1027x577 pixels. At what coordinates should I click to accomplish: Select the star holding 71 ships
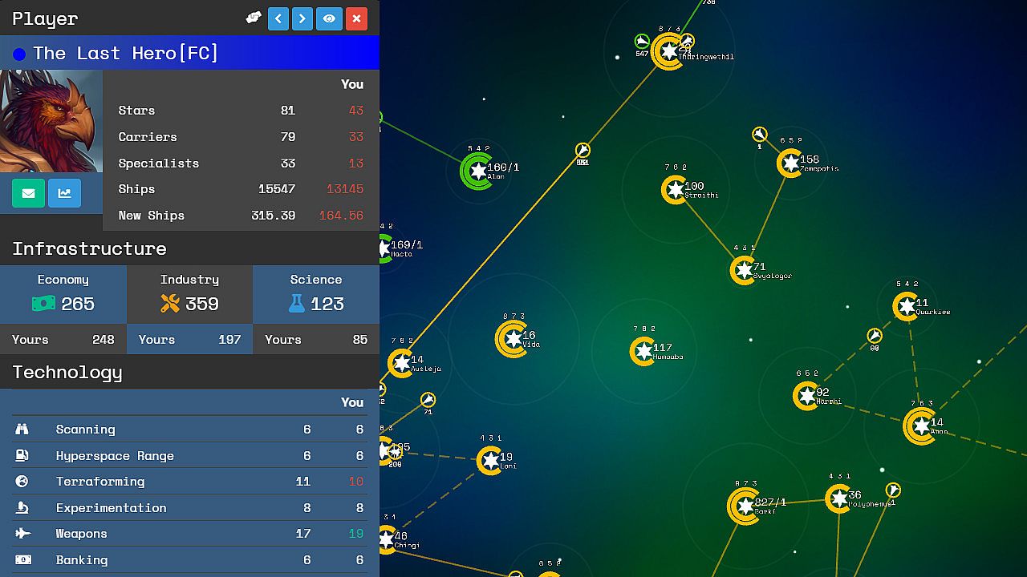(x=744, y=270)
